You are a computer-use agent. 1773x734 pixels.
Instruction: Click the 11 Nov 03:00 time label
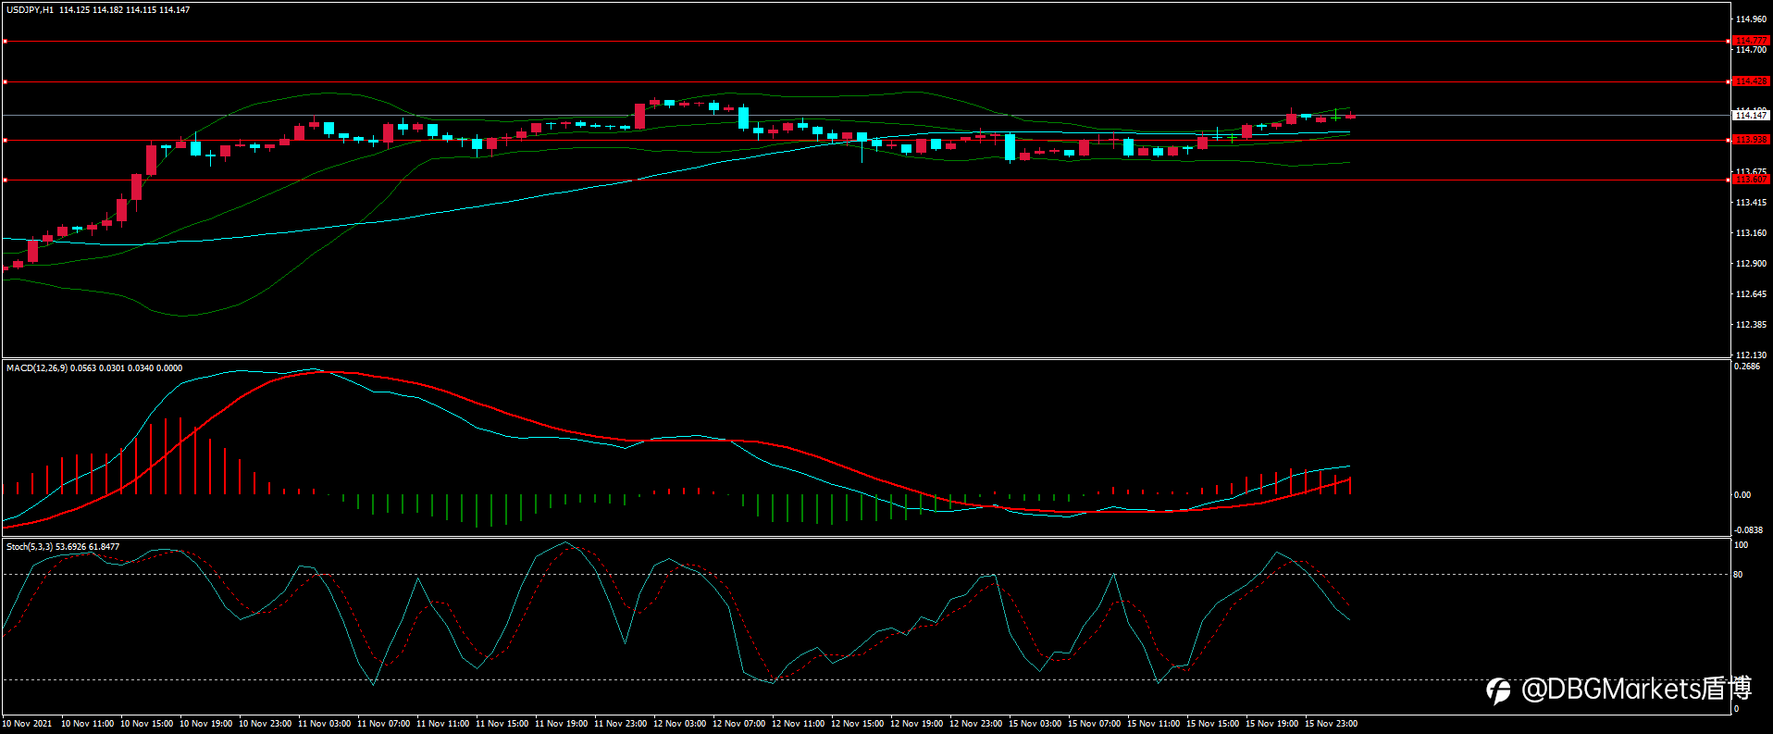(x=324, y=724)
